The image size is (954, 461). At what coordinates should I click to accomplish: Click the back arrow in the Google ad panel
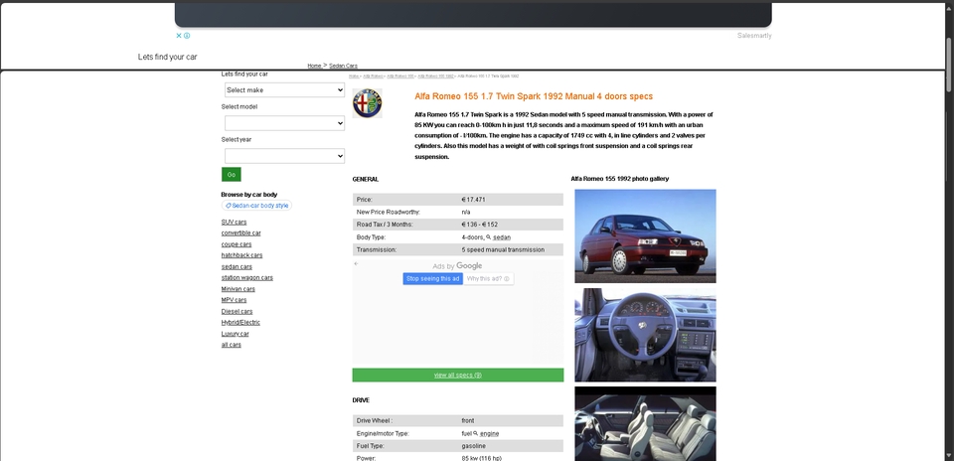point(356,263)
